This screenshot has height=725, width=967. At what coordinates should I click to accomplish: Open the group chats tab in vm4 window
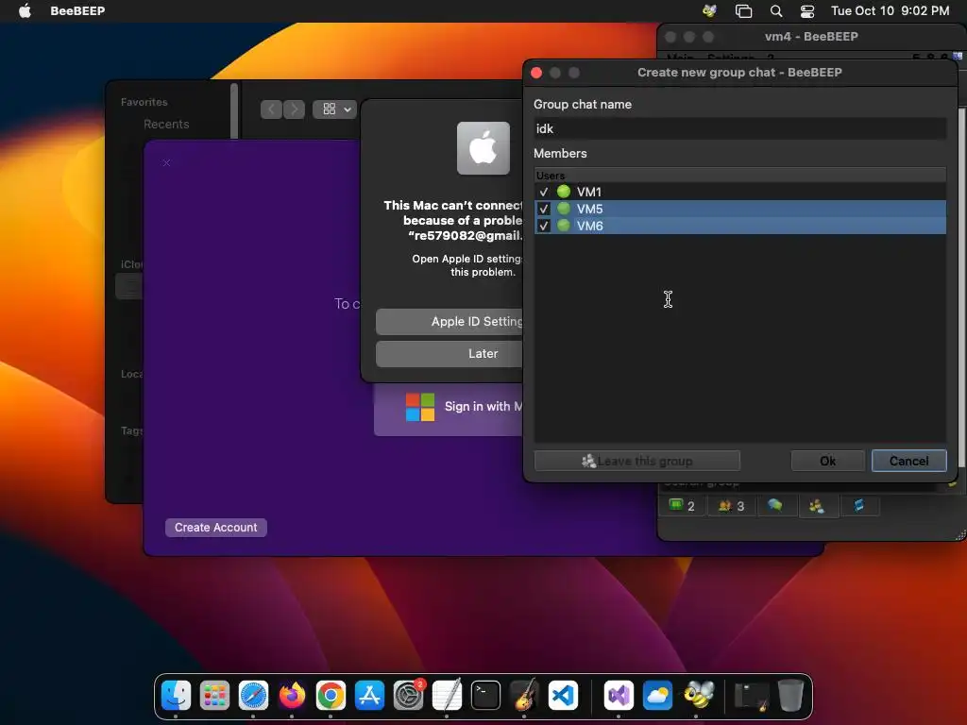(817, 506)
